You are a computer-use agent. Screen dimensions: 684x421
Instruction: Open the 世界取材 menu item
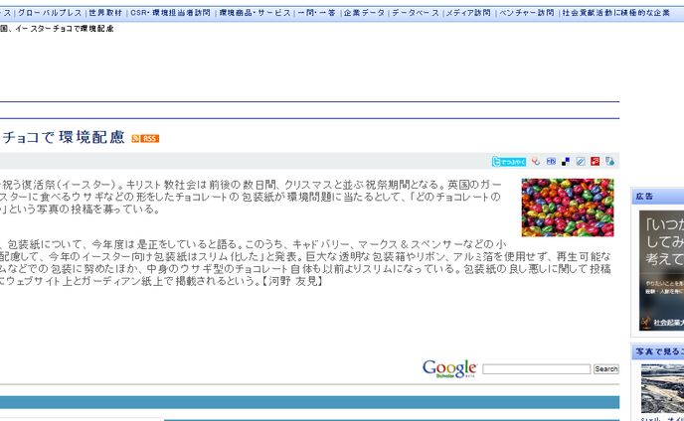[105, 13]
